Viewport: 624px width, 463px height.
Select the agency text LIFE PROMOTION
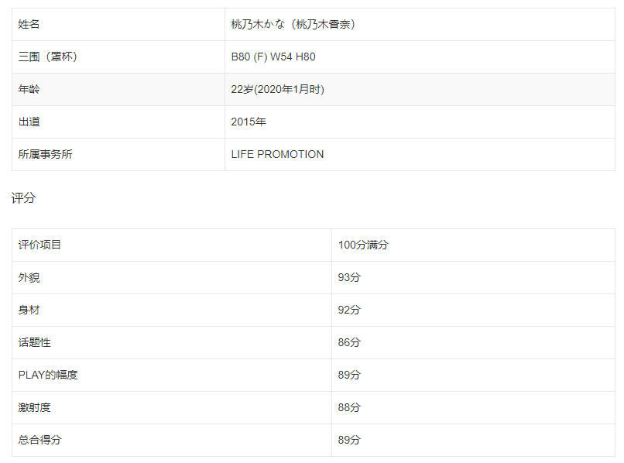coord(277,154)
